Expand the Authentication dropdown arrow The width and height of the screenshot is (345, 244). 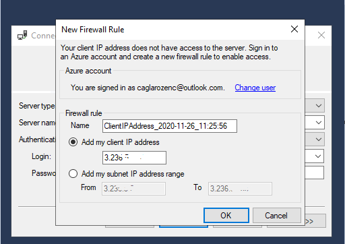318,140
